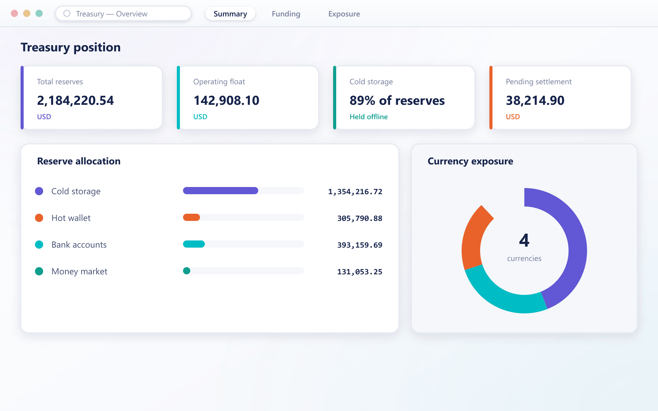Select the Pending settlement card

[560, 98]
